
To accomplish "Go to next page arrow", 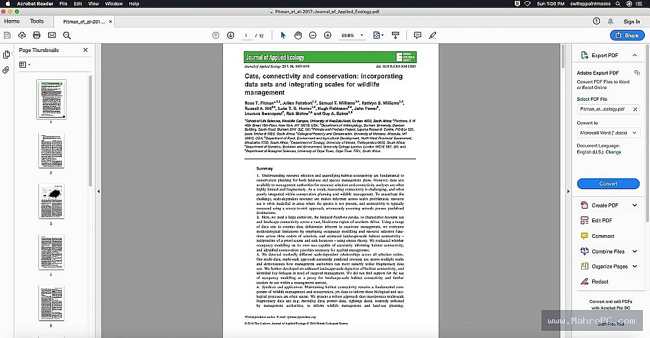I will (x=231, y=35).
